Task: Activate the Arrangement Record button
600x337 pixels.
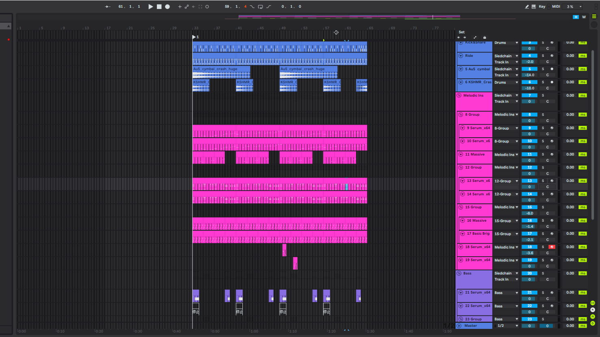Action: 167,6
